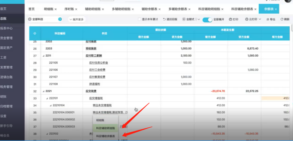
Task: Open 归档管理 in the sidebar
Action: [x=12, y=106]
